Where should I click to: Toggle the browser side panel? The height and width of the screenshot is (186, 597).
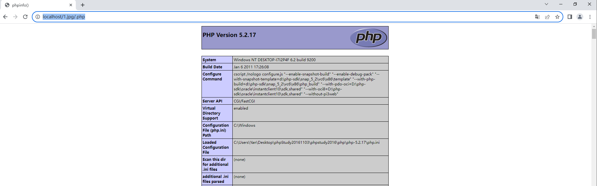click(x=570, y=17)
